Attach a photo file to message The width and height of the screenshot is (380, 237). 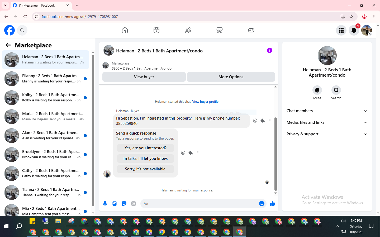115,204
